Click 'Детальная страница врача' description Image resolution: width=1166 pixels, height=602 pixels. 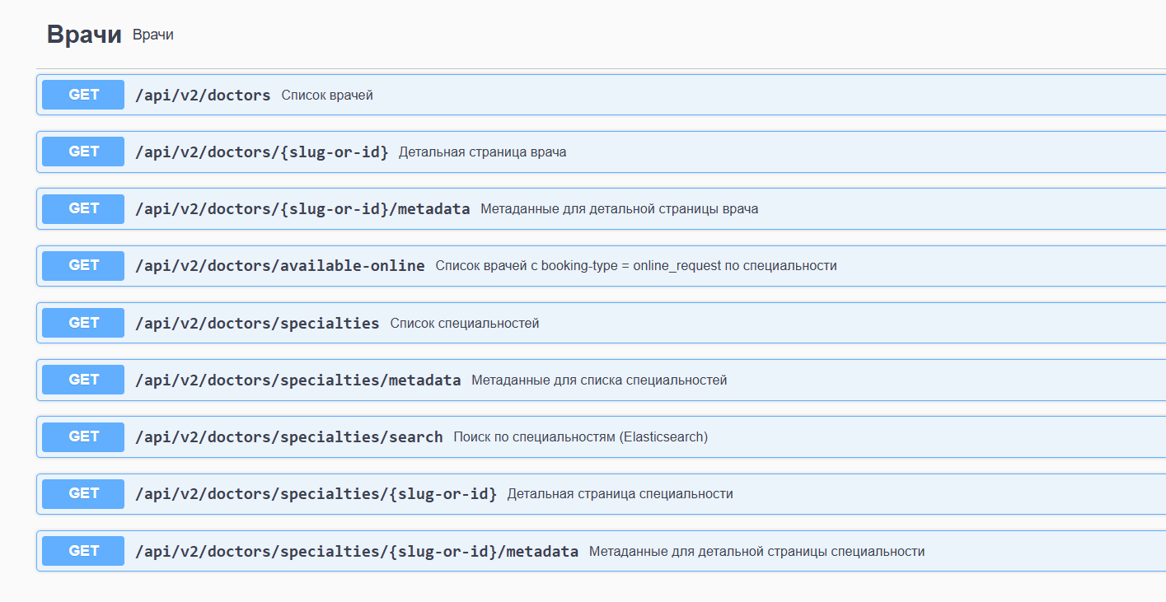coord(482,152)
